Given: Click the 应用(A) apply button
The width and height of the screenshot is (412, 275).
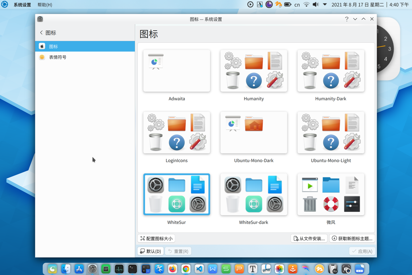Looking at the screenshot, I should click(x=362, y=251).
